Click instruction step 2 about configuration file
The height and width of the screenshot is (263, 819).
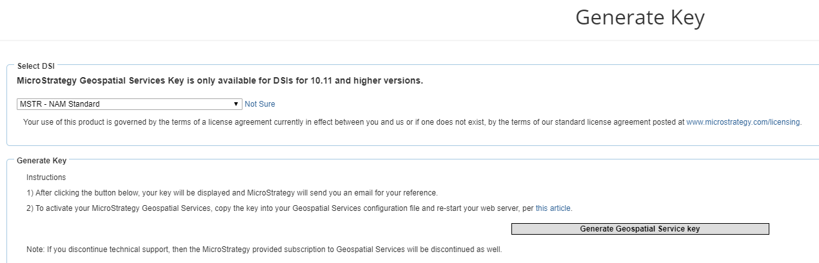299,208
